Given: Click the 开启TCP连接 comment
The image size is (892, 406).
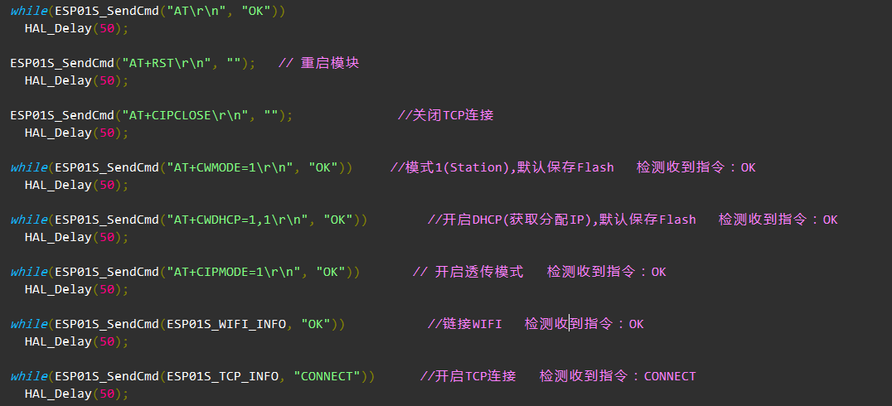Looking at the screenshot, I should pyautogui.click(x=468, y=376).
